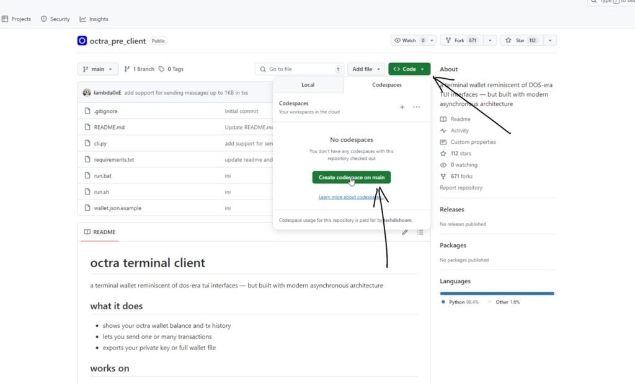This screenshot has width=635, height=383.
Task: Select the README tab above the readme
Action: point(100,232)
